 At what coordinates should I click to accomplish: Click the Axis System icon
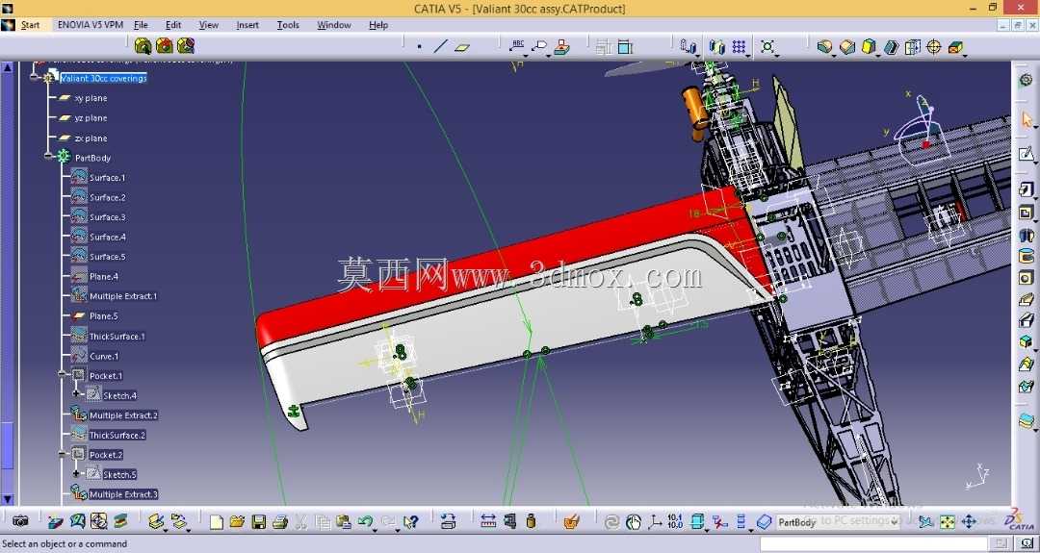pyautogui.click(x=655, y=522)
